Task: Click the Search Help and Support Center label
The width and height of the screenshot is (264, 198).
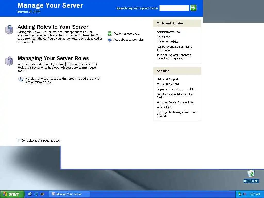Action: click(x=137, y=8)
